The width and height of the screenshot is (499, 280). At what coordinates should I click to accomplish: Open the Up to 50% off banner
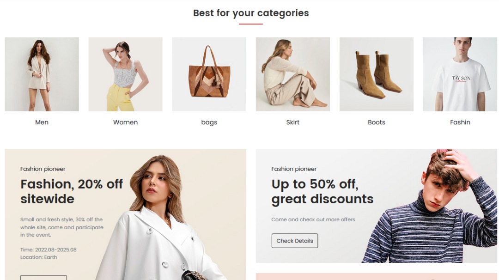tap(377, 206)
